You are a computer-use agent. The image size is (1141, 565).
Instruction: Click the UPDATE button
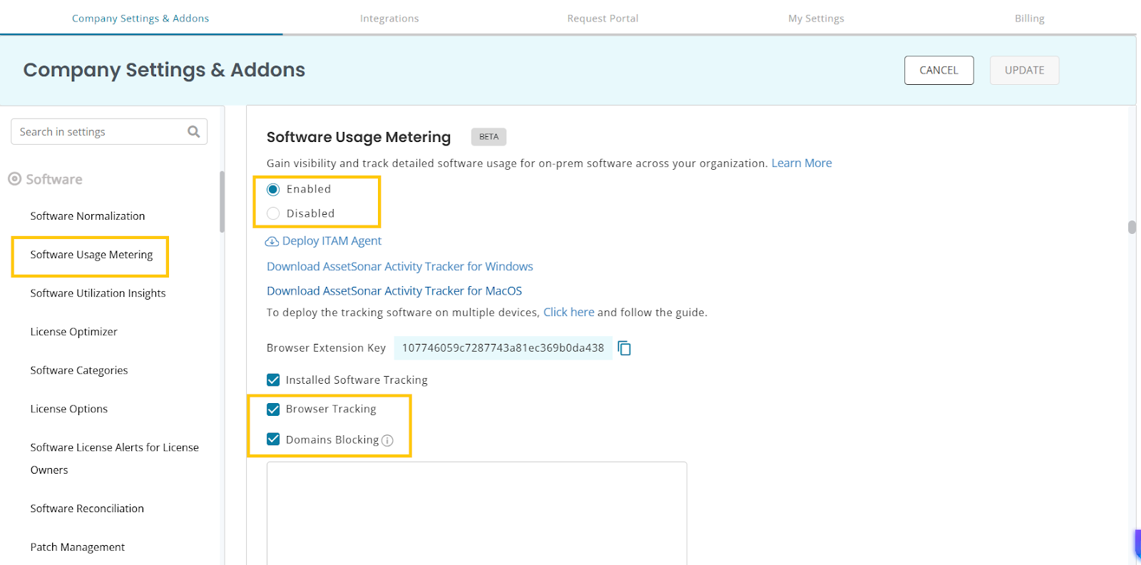click(1024, 71)
